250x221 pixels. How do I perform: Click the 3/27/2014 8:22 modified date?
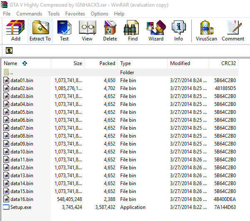[x=188, y=207]
